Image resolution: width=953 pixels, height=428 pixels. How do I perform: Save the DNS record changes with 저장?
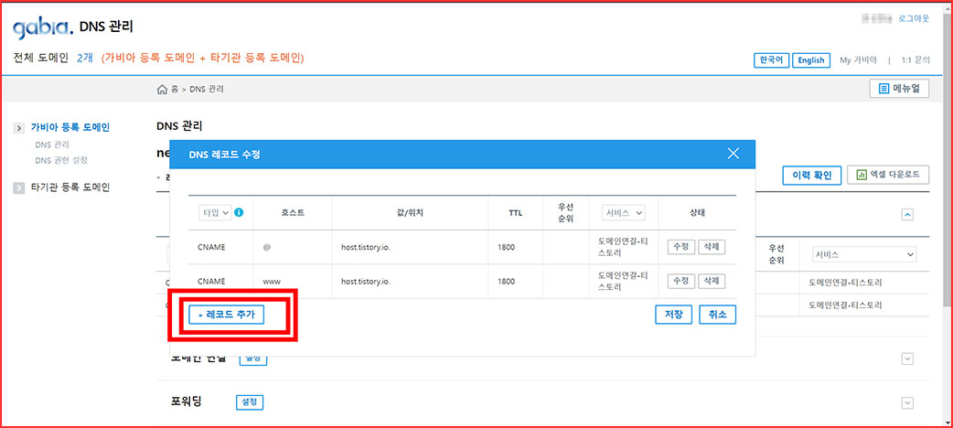(x=674, y=315)
